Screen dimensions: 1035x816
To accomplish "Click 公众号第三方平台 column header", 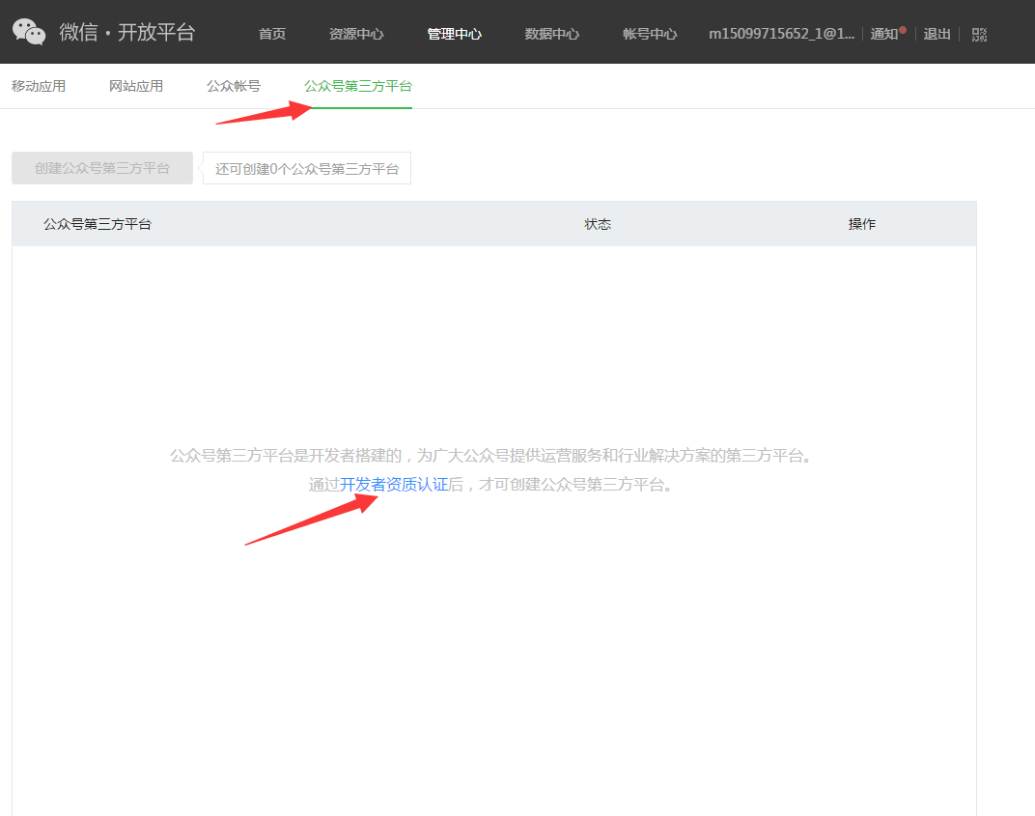I will tap(98, 224).
